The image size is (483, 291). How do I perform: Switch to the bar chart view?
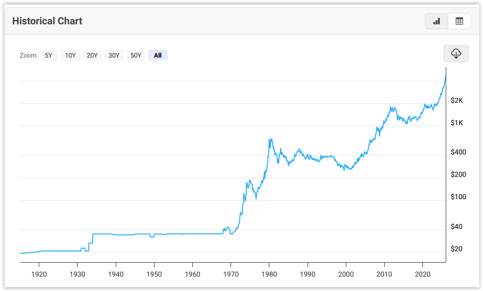(x=436, y=21)
